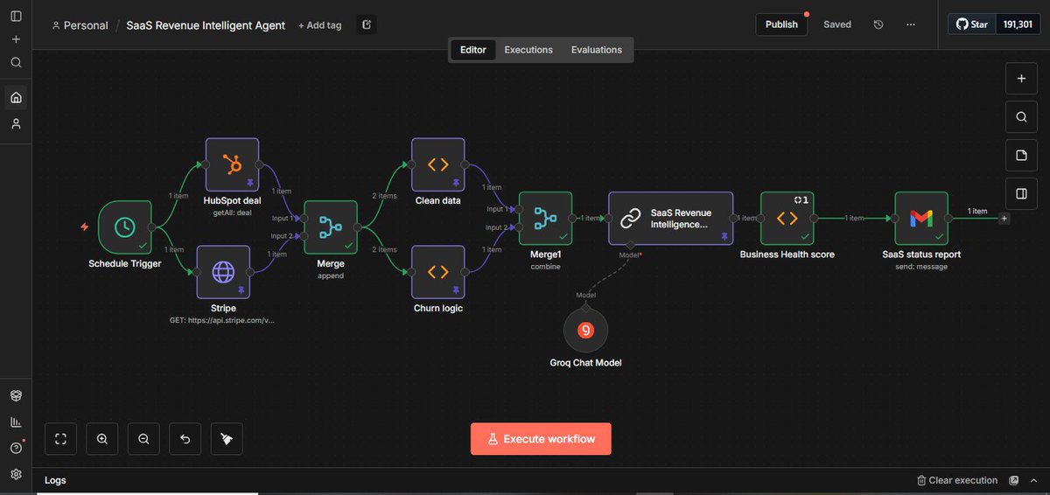This screenshot has width=1050, height=495.
Task: Click the pin icon on HubSpot deal node
Action: coord(250,183)
